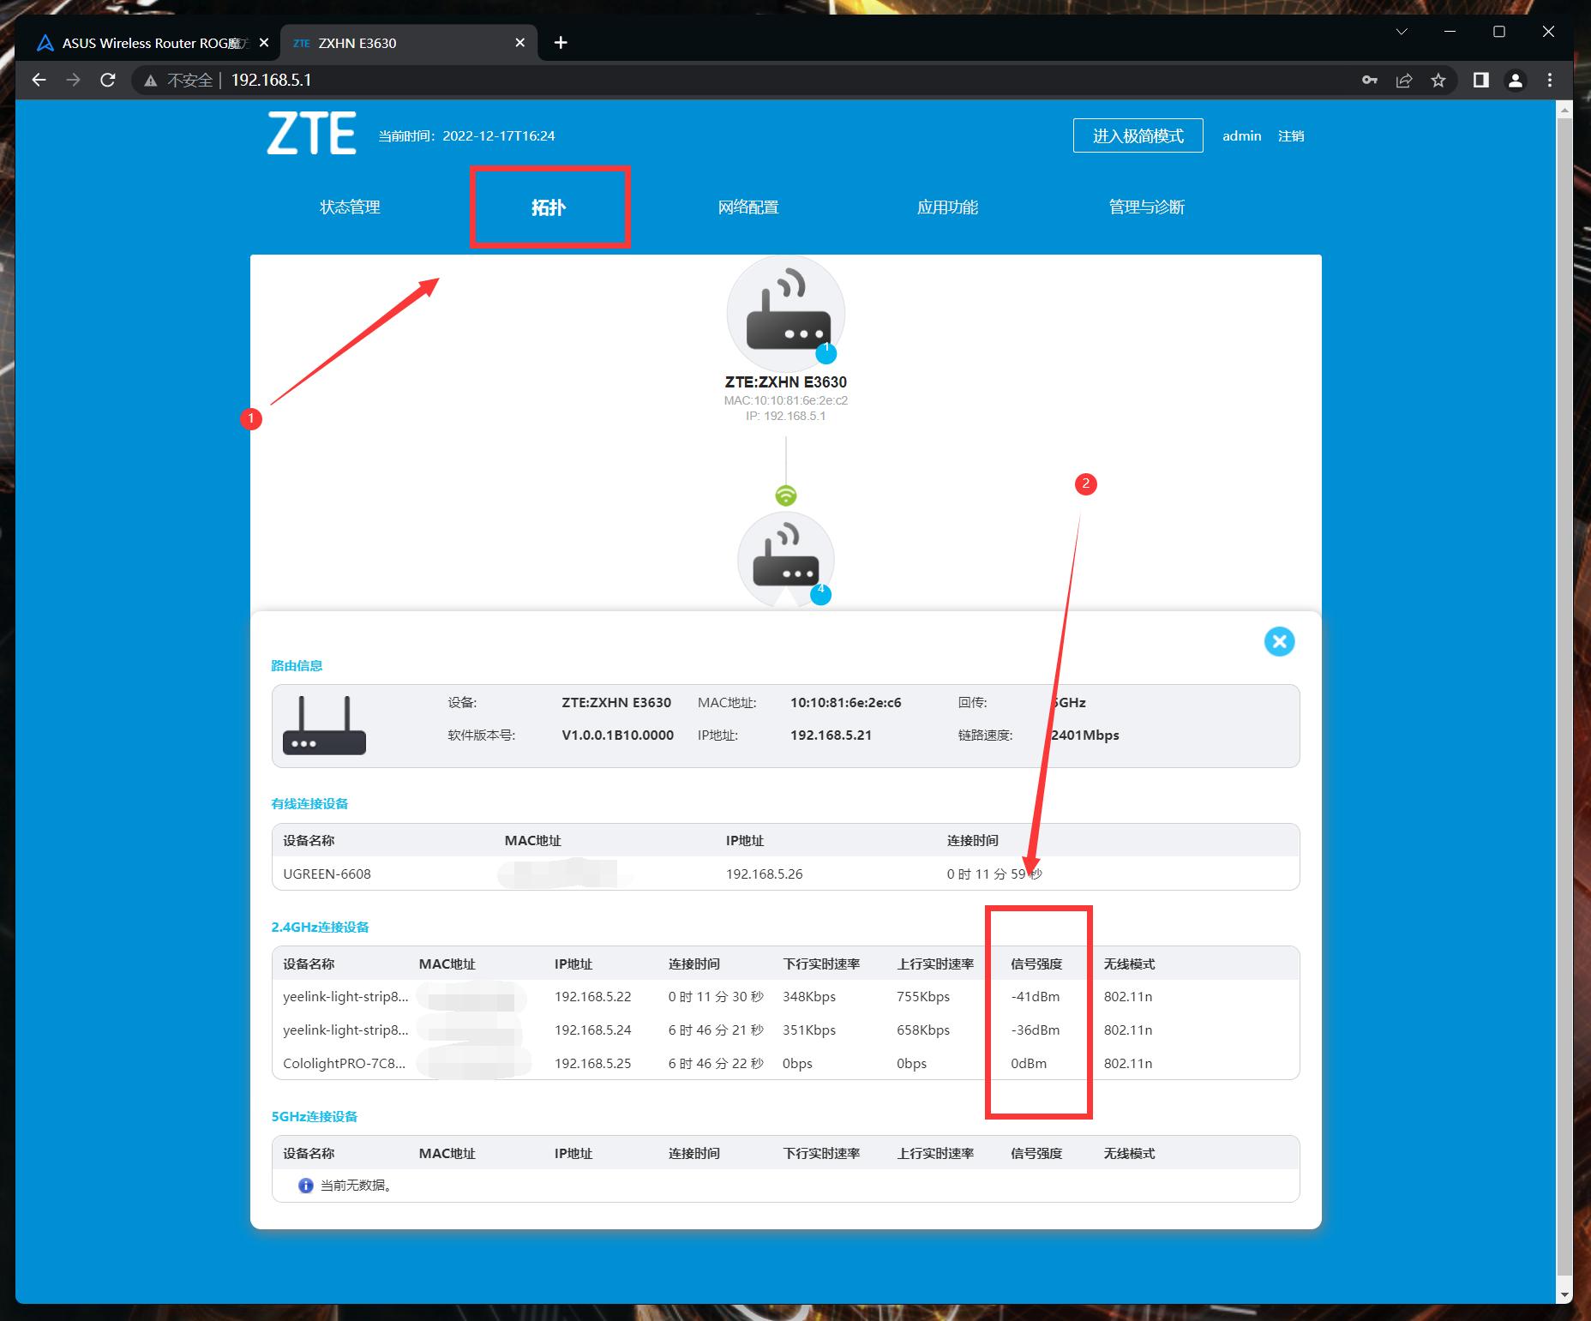Open the Chrome three-dot menu
The width and height of the screenshot is (1591, 1321).
click(1550, 80)
